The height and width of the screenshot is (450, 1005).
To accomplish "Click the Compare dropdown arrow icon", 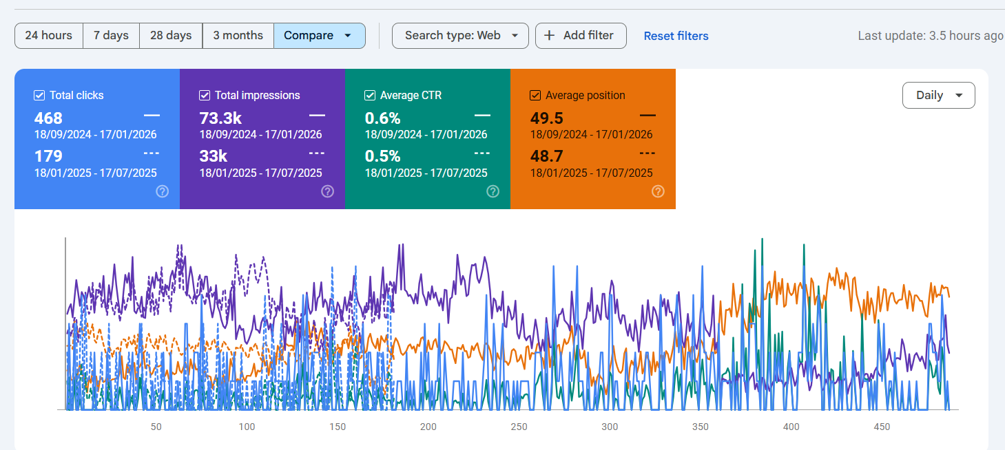I will pos(346,35).
